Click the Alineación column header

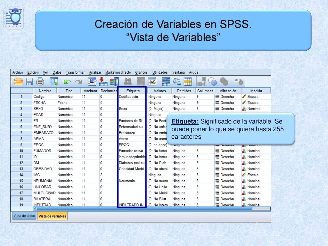click(228, 91)
